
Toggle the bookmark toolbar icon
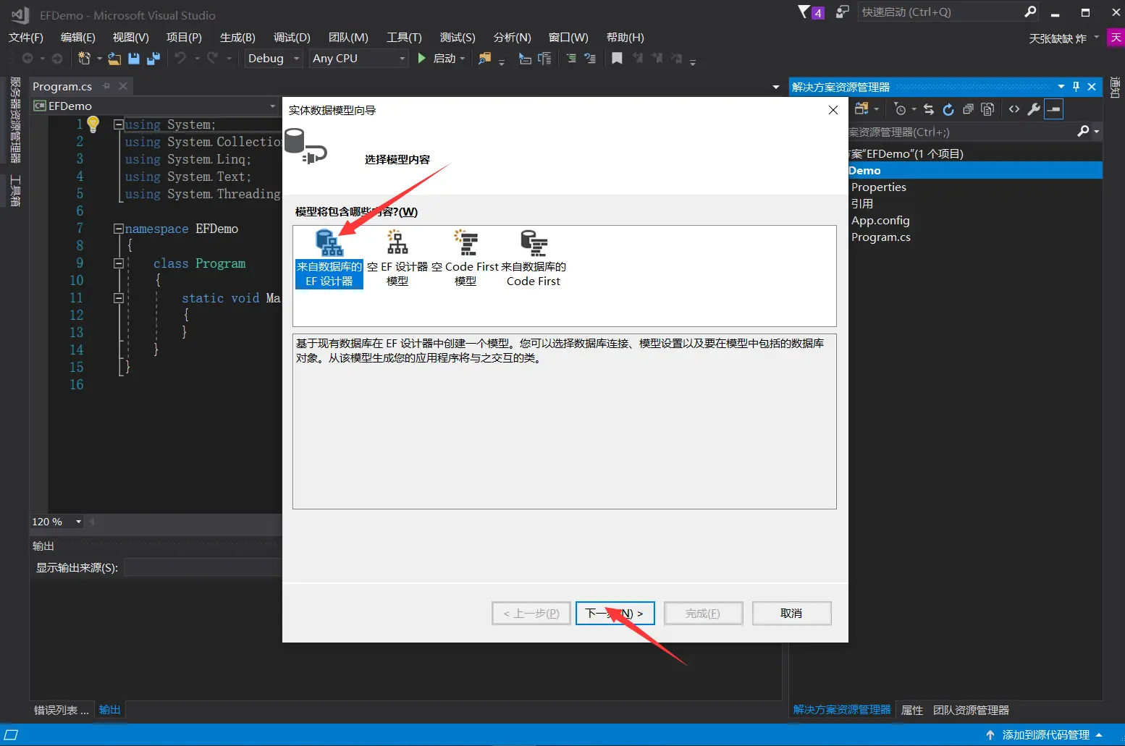pyautogui.click(x=617, y=59)
